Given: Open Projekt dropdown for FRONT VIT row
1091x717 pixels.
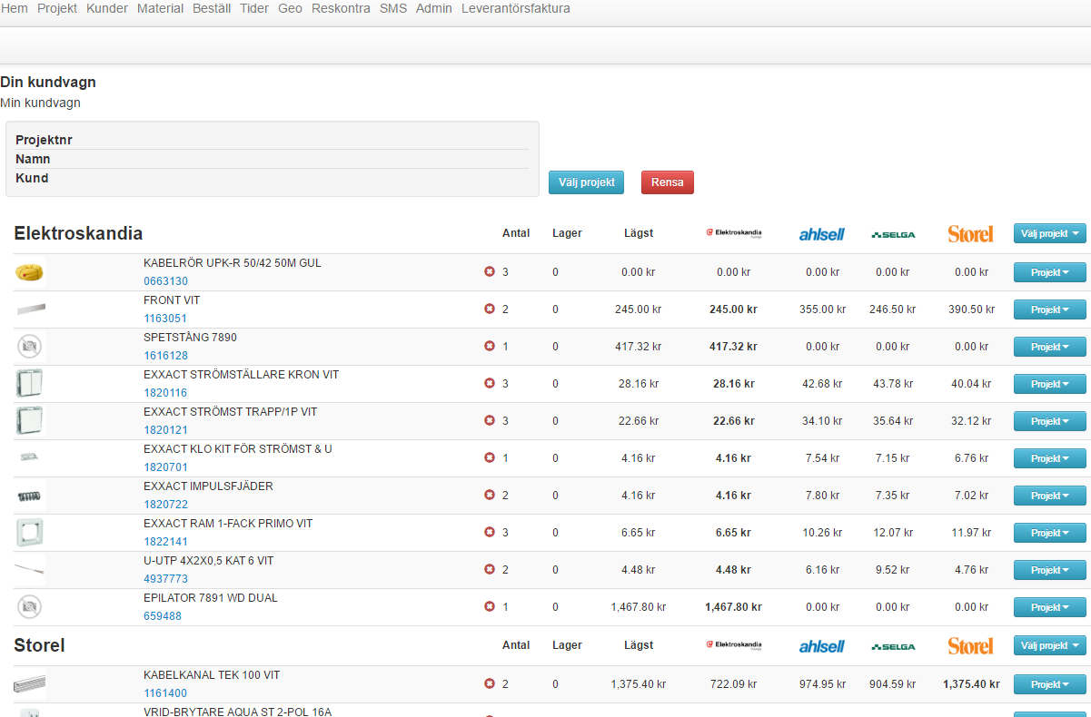Looking at the screenshot, I should click(1049, 309).
